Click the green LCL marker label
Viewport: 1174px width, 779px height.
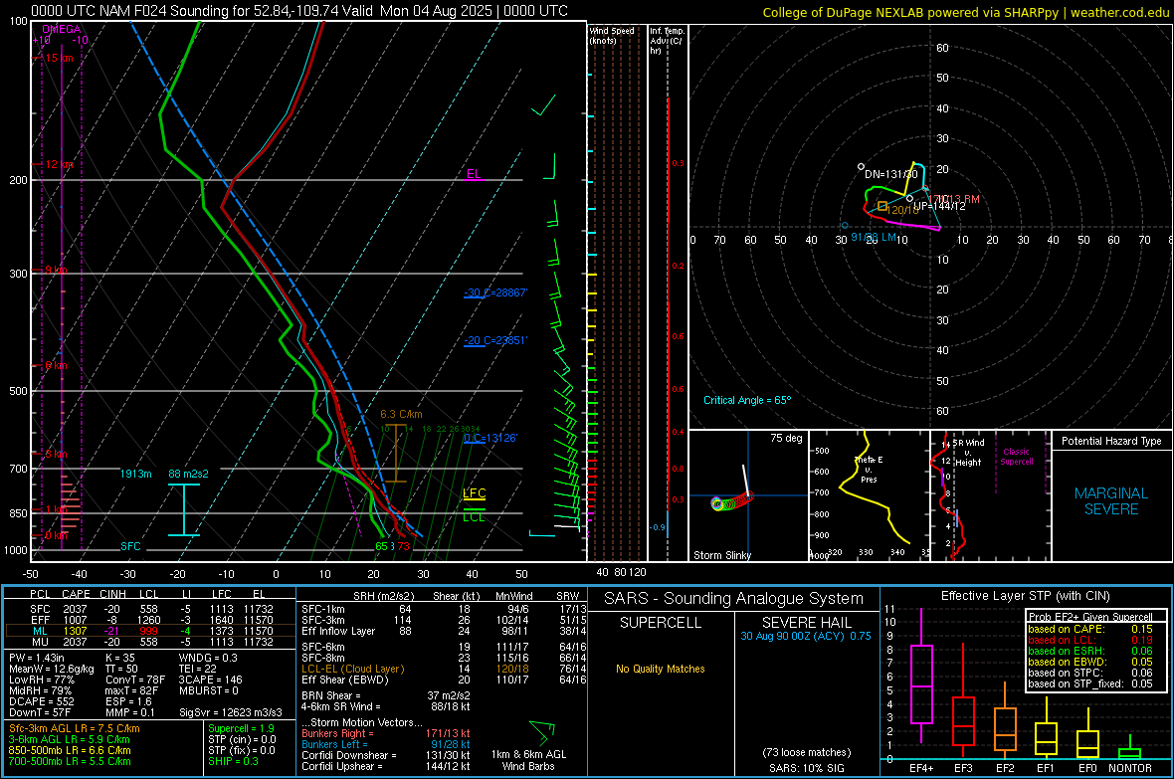pyautogui.click(x=474, y=516)
